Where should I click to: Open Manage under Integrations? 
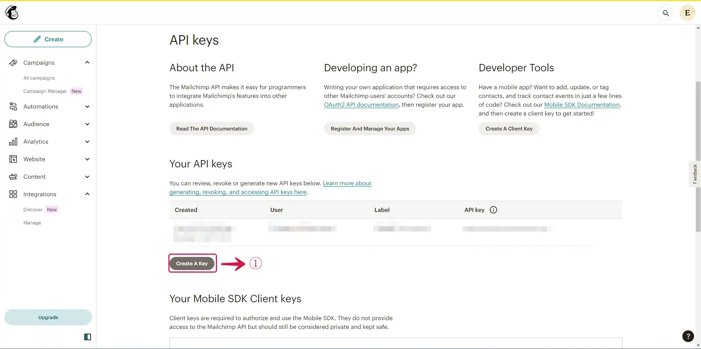click(32, 223)
